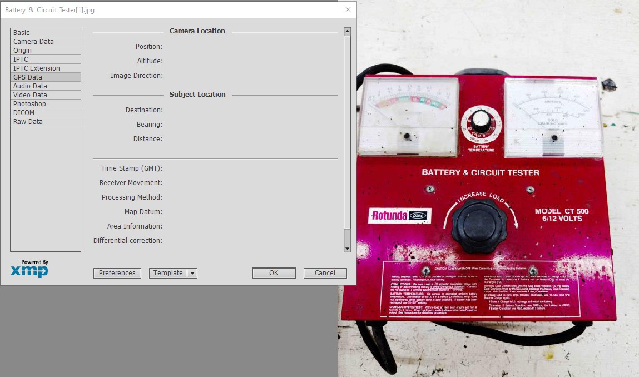This screenshot has width=639, height=377.
Task: Close the file info dialog window
Action: (348, 9)
